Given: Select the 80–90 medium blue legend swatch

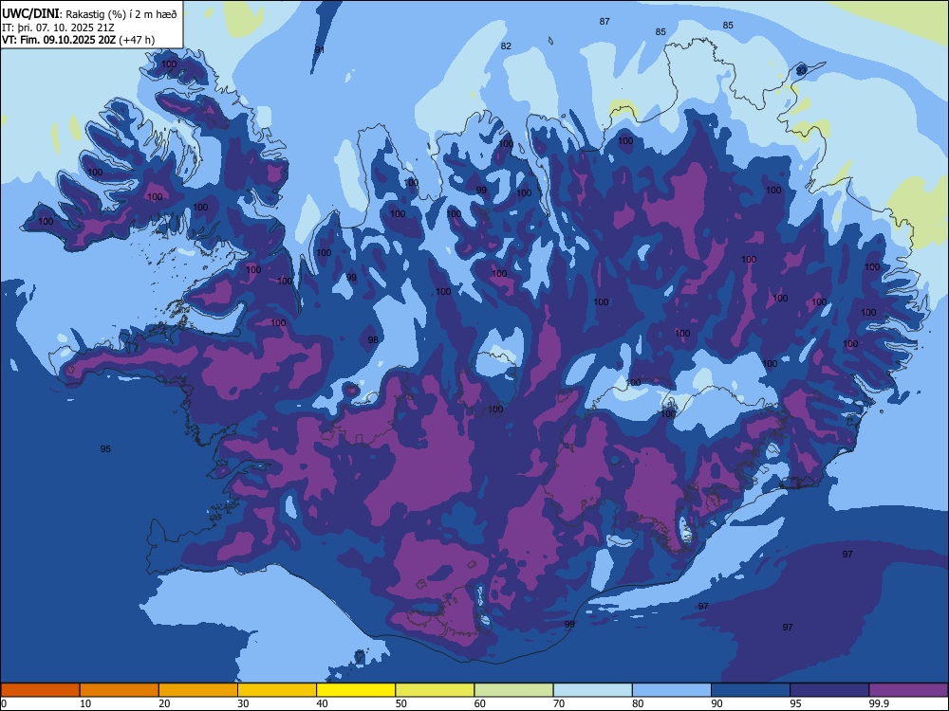Looking at the screenshot, I should pos(672,690).
